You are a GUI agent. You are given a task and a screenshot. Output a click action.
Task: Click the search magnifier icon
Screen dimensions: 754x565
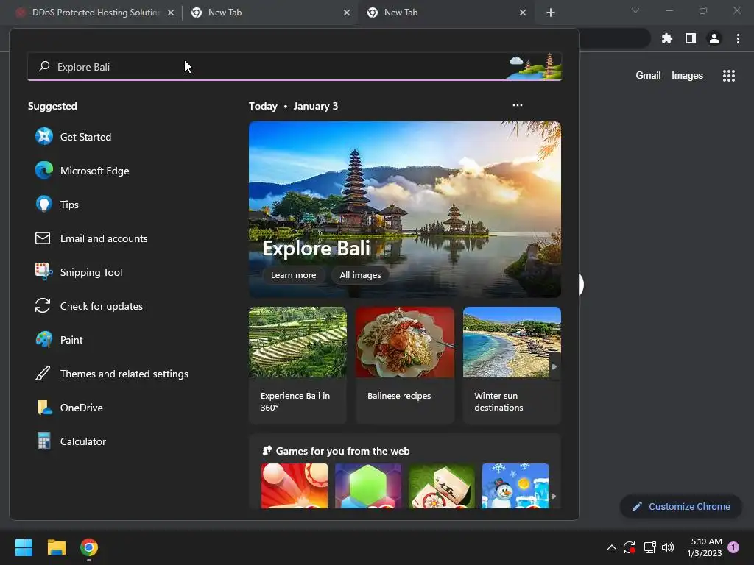44,66
